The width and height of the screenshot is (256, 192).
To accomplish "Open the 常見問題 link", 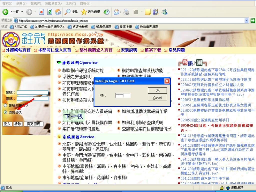I will (177, 50).
